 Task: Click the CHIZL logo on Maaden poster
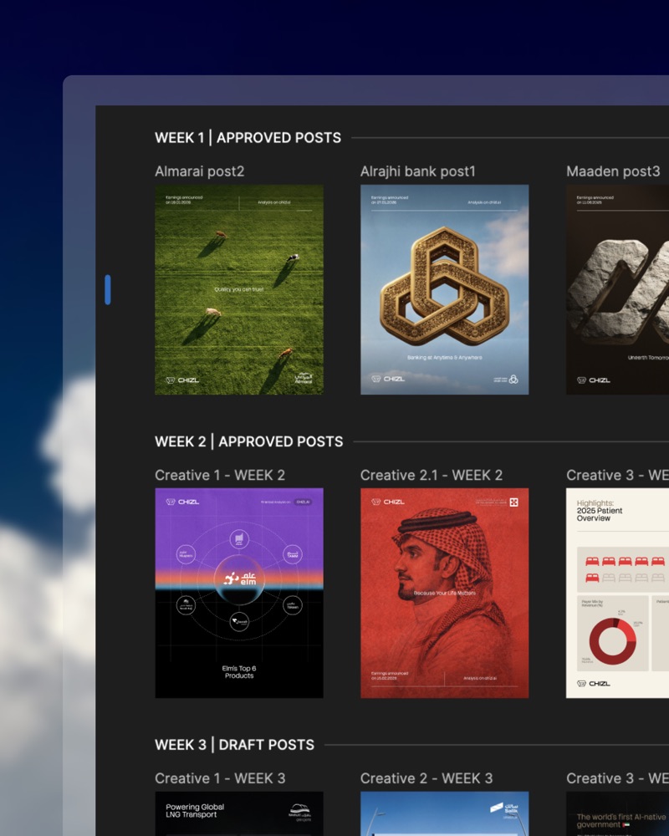(x=593, y=380)
